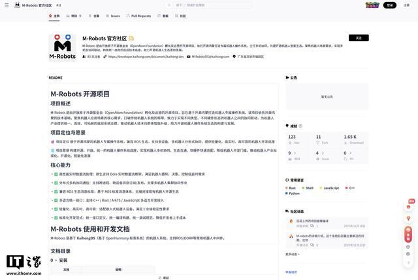Click the 123 Star statistic
418x280 pixels.
pyautogui.click(x=294, y=139)
